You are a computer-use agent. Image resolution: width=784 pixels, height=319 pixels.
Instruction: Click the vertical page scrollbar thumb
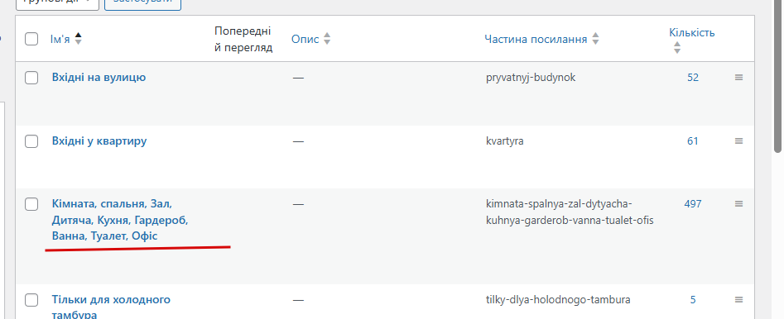click(778, 75)
